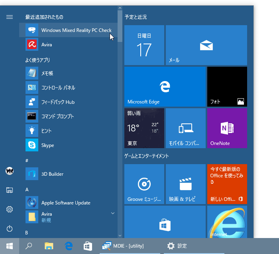Open the ヒント tips app
Image resolution: width=279 pixels, height=254 pixels.
coord(68,131)
